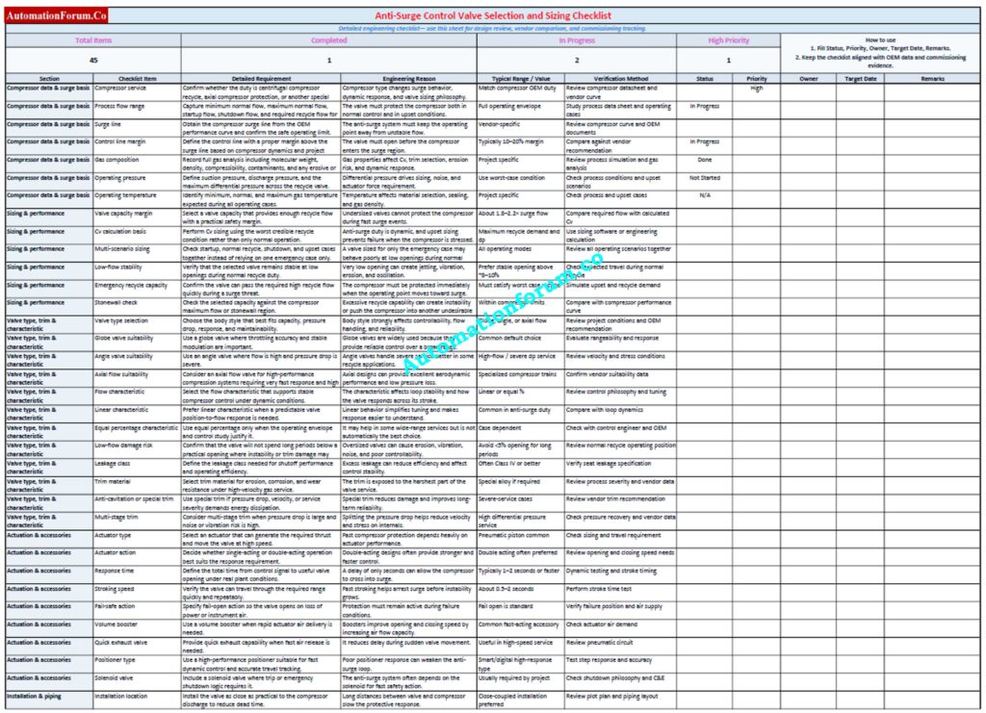This screenshot has height=713, width=986.
Task: Select the Priority column header
Action: (x=757, y=79)
